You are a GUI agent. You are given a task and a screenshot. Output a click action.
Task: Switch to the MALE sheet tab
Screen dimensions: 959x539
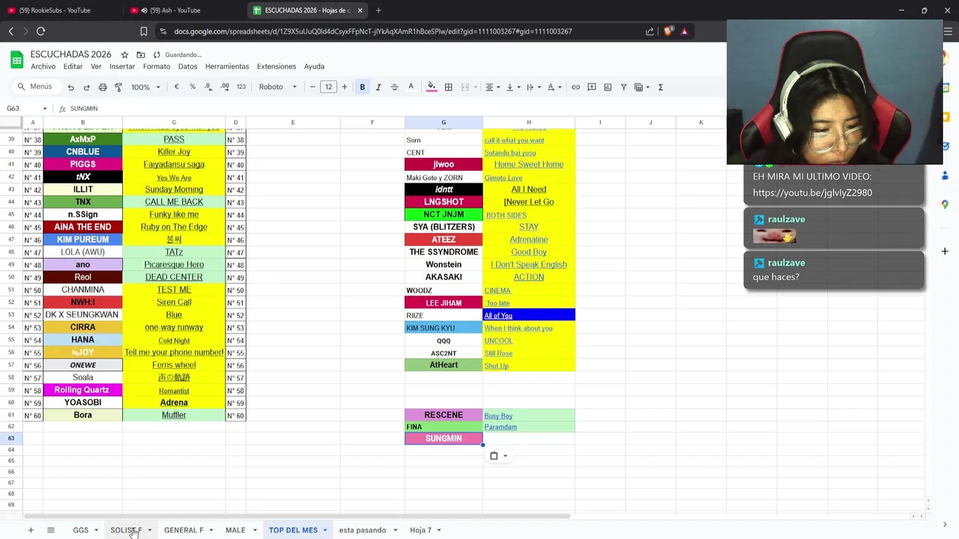point(235,530)
